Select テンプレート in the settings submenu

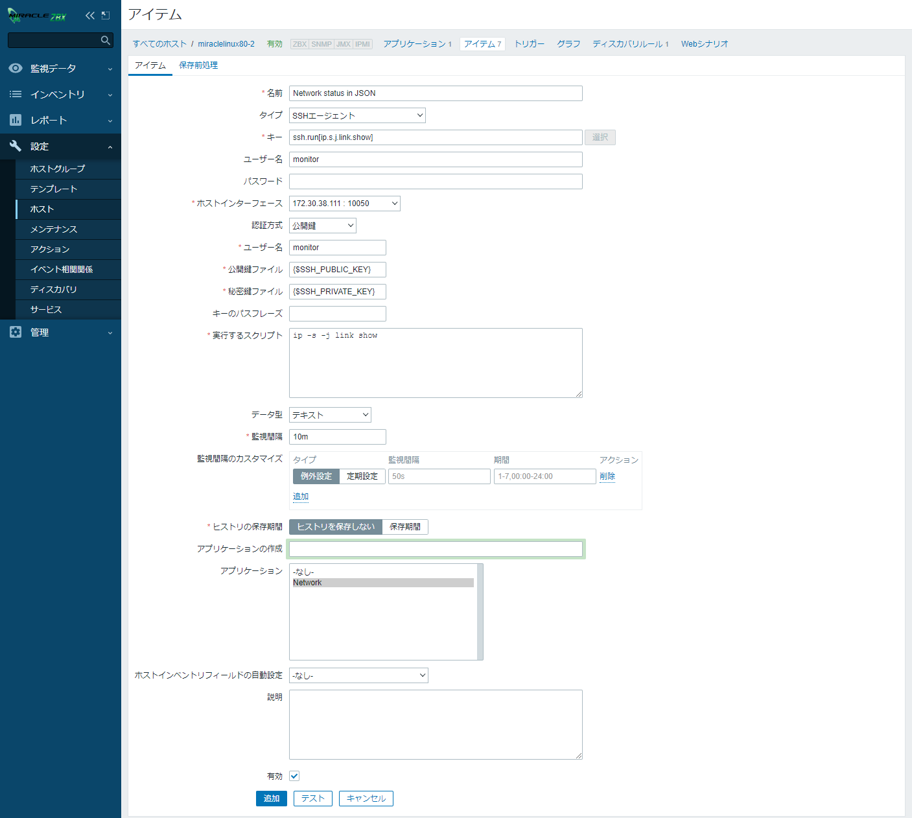[54, 189]
